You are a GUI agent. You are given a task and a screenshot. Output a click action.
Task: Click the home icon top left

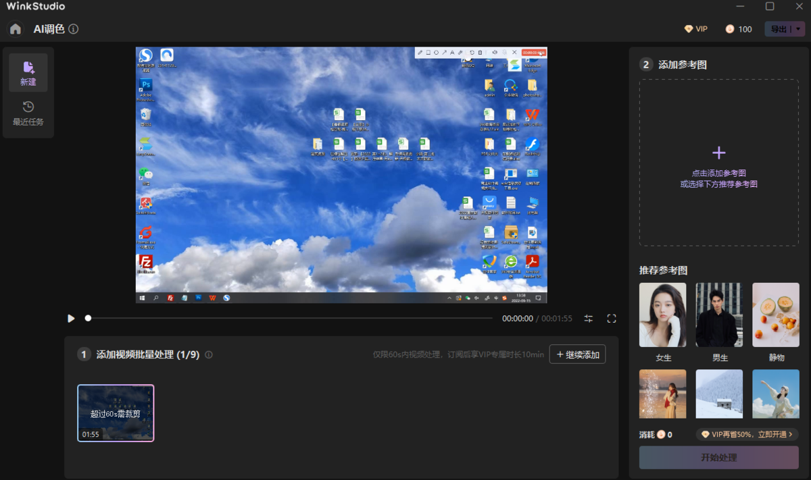point(15,29)
